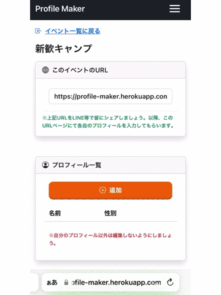The width and height of the screenshot is (221, 295).
Task: Open the ぁあ reader options menu
Action: pyautogui.click(x=52, y=283)
